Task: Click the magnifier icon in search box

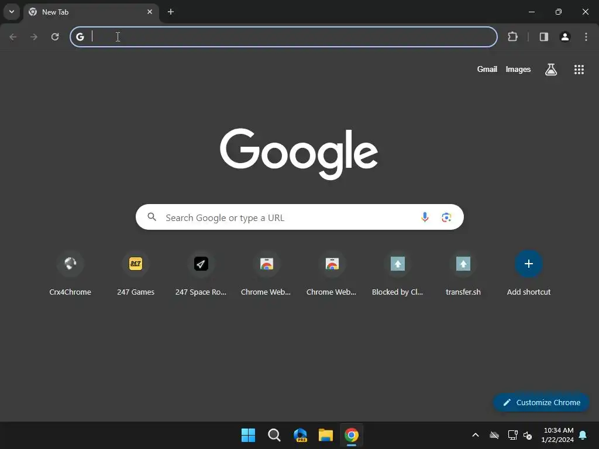Action: coord(152,217)
